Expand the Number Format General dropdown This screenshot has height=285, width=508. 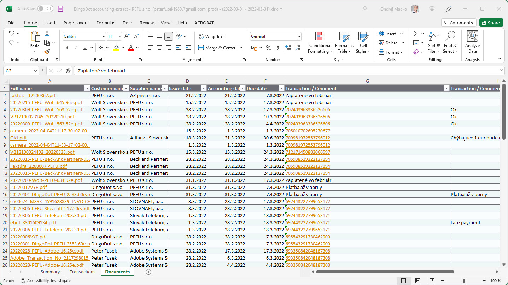299,36
